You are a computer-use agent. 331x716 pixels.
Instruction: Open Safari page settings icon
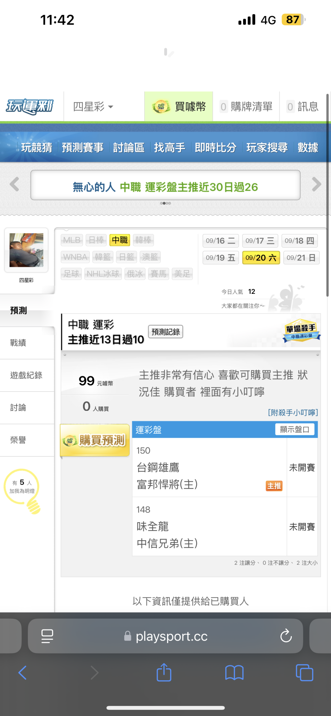[x=47, y=636]
